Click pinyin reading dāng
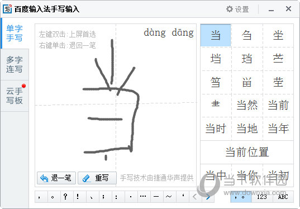Screen dimensions: 300x209 [183, 32]
